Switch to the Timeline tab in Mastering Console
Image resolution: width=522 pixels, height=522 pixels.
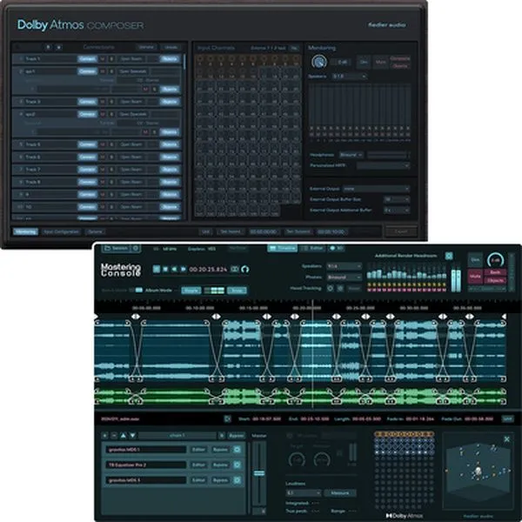click(x=282, y=248)
